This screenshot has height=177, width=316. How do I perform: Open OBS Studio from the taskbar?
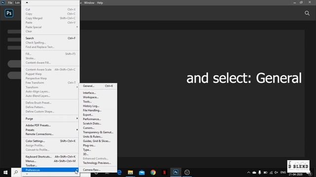187,173
